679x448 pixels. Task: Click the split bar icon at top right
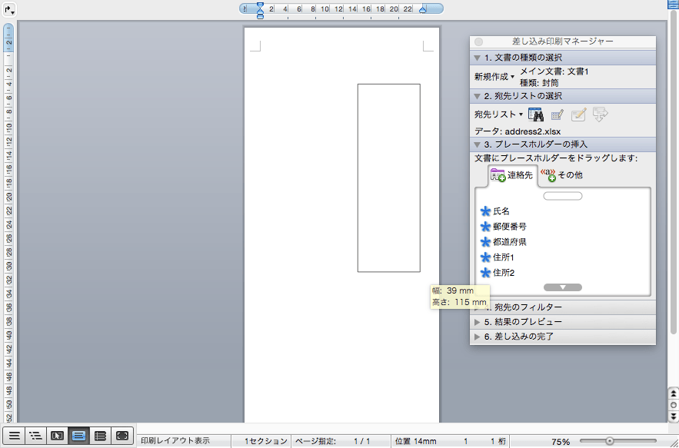coord(673,4)
